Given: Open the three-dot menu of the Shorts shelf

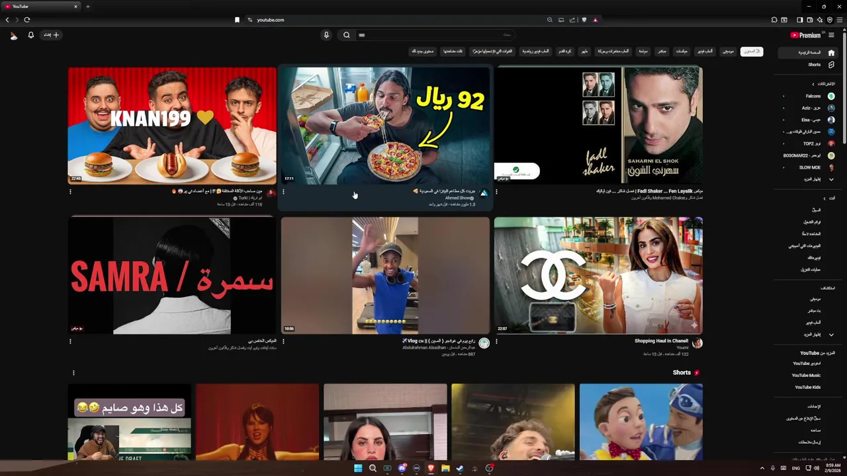Looking at the screenshot, I should [73, 373].
